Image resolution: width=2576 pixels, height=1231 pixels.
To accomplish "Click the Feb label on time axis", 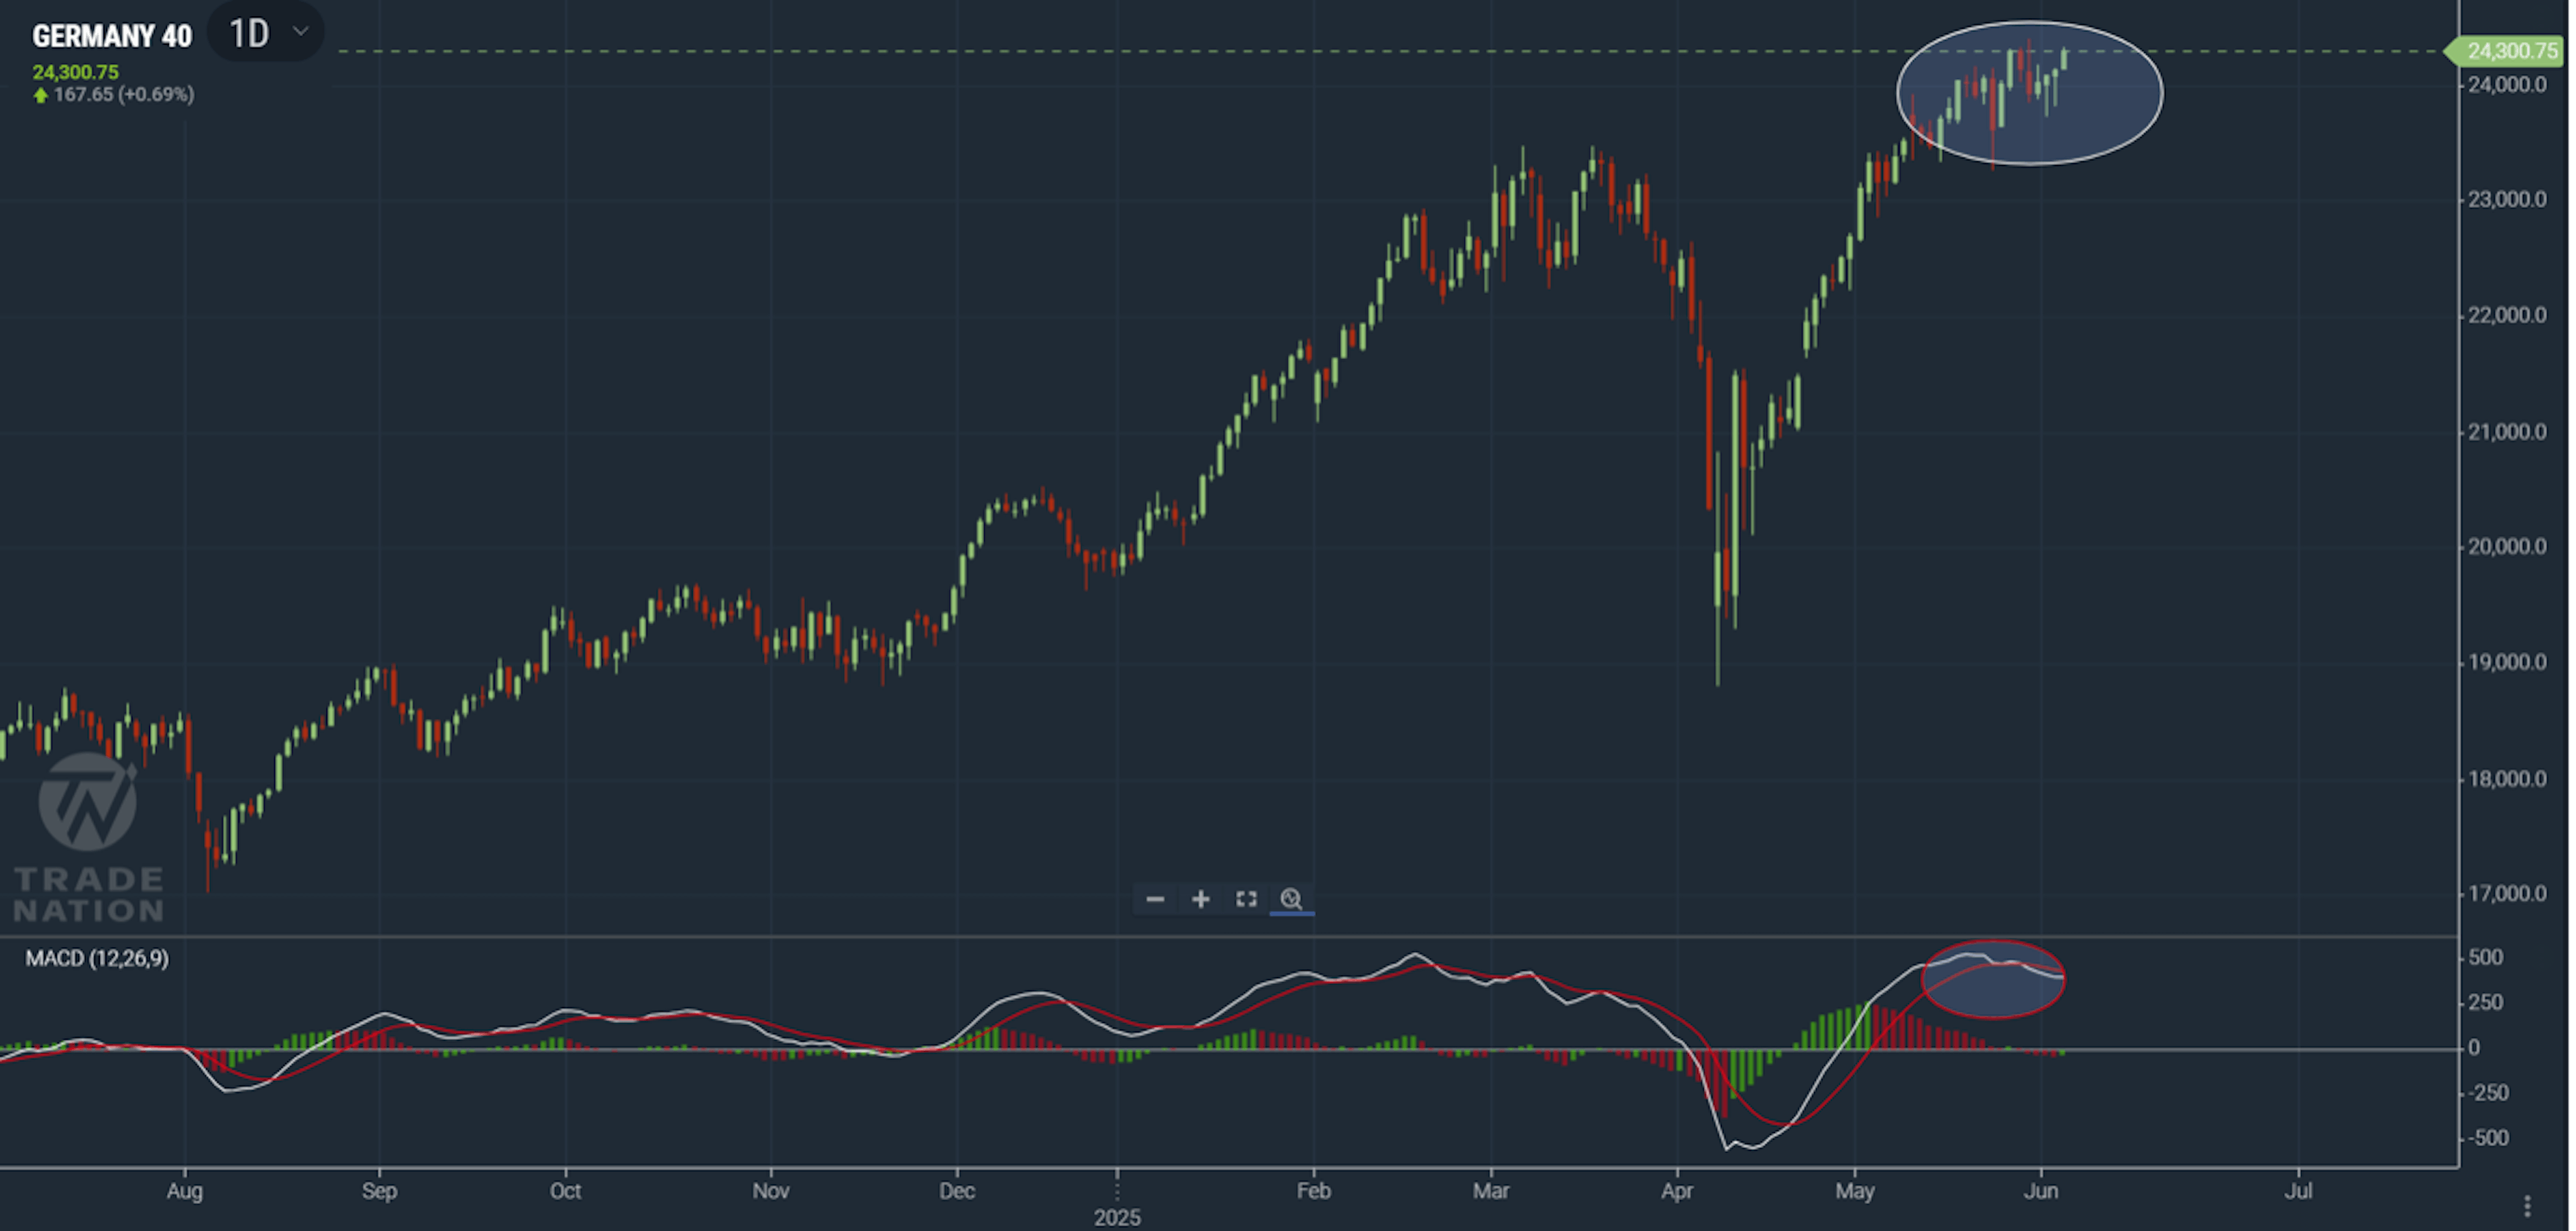I will click(x=1313, y=1191).
